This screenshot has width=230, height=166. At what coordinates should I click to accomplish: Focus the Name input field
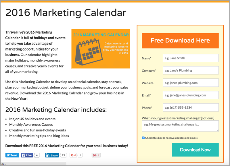point(191,58)
